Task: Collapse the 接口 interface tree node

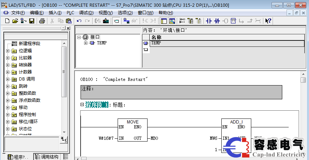Action: (x=79, y=37)
